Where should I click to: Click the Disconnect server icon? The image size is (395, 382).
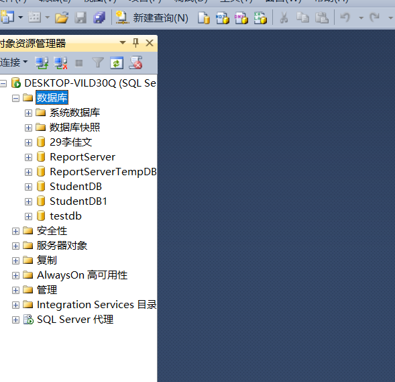click(x=60, y=63)
